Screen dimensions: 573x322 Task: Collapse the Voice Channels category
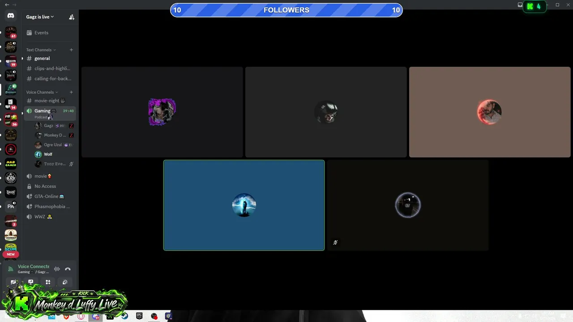coord(42,92)
